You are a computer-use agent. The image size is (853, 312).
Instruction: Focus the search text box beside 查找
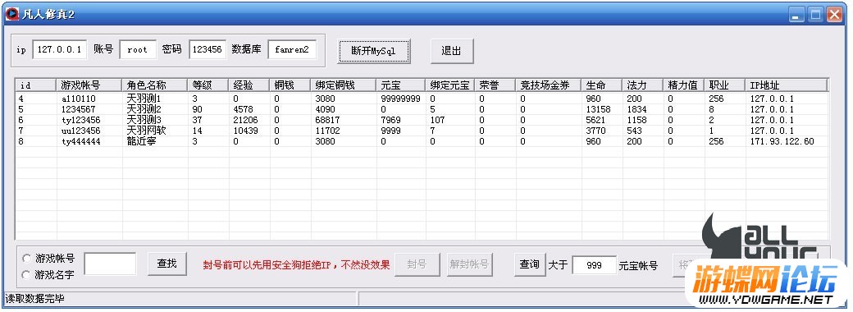[x=111, y=264]
